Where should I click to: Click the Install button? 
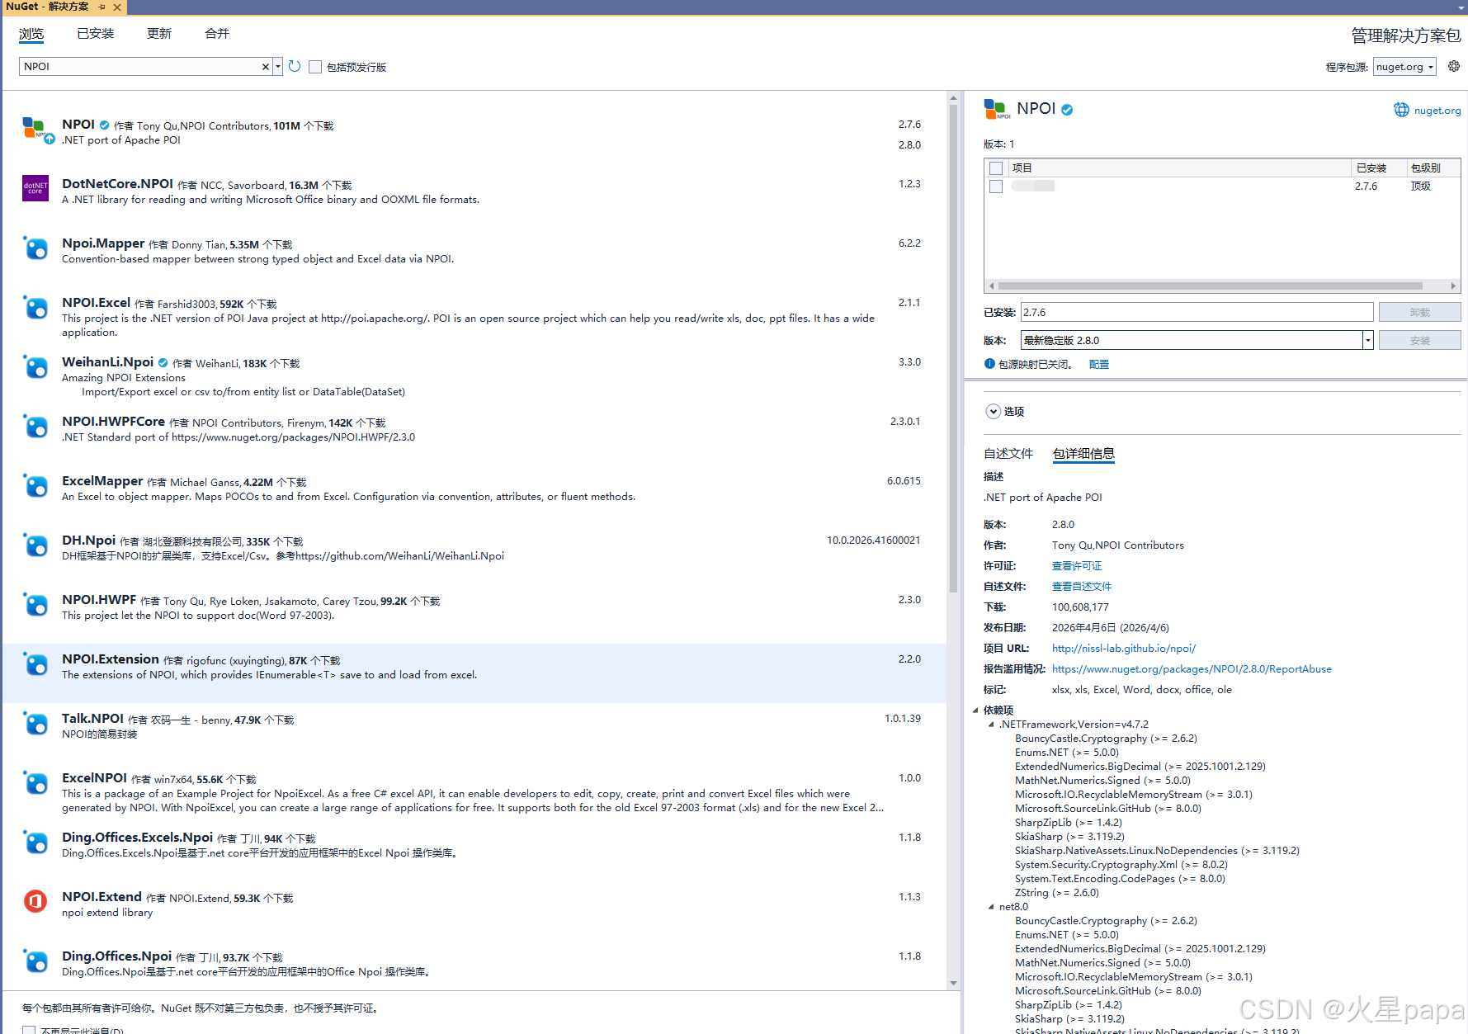pyautogui.click(x=1419, y=340)
